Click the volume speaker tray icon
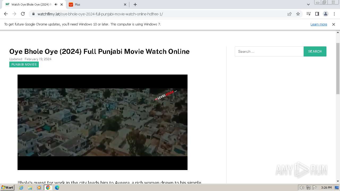 (x=302, y=188)
